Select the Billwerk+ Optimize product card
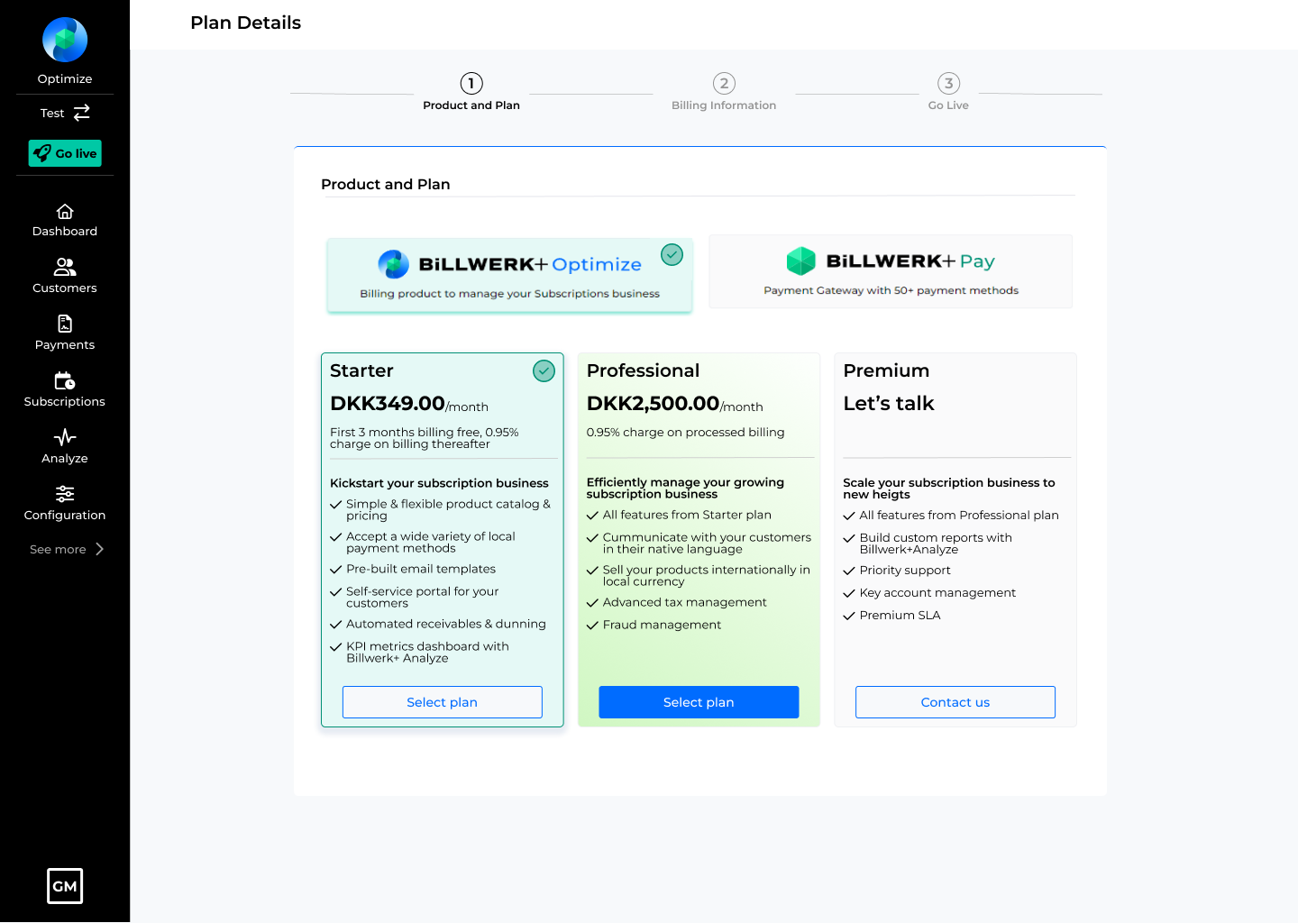1298x923 pixels. pos(509,275)
